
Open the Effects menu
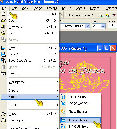tap(52, 8)
